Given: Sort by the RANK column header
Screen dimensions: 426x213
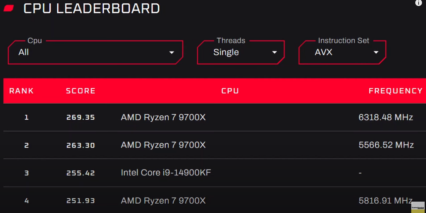Looking at the screenshot, I should point(21,91).
